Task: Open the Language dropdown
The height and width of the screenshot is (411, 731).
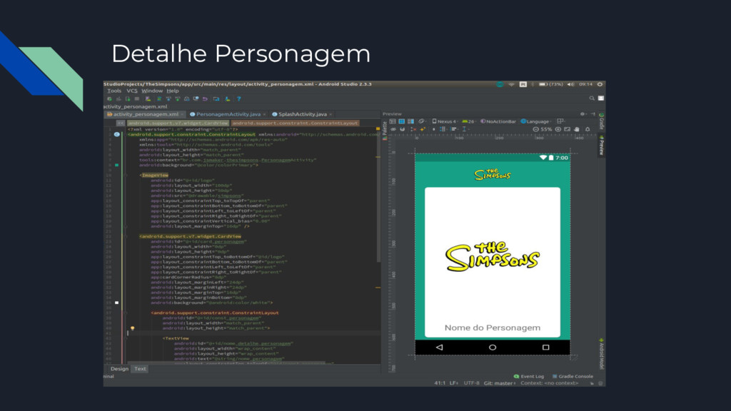Action: click(535, 121)
